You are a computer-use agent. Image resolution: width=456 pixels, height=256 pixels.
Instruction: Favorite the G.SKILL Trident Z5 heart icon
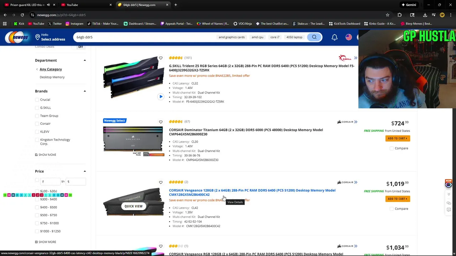tap(161, 58)
